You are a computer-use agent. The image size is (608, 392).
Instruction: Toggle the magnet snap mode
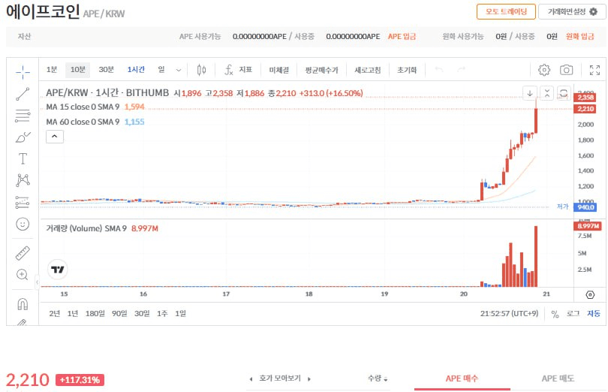(x=23, y=303)
